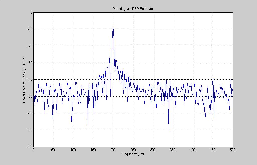Click x-axis tick label 350
Viewport: 257px width, 165px height.
(173, 150)
